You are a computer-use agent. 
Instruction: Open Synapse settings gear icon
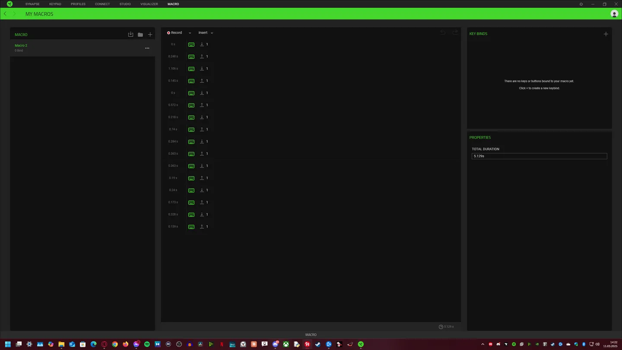pyautogui.click(x=581, y=4)
